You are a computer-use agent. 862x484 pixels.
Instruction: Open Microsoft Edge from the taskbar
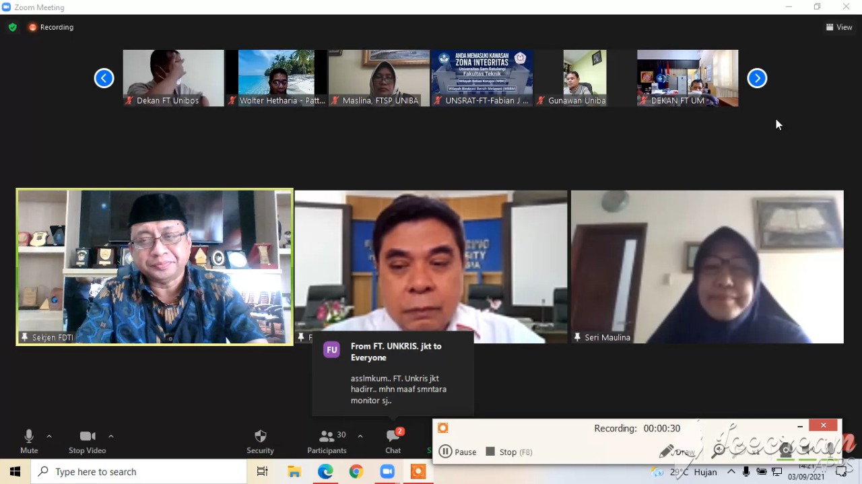(x=325, y=472)
